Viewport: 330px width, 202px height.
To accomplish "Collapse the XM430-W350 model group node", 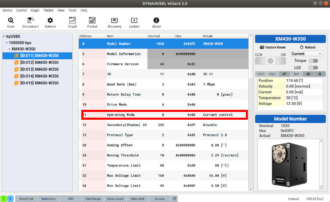I will tap(9, 49).
